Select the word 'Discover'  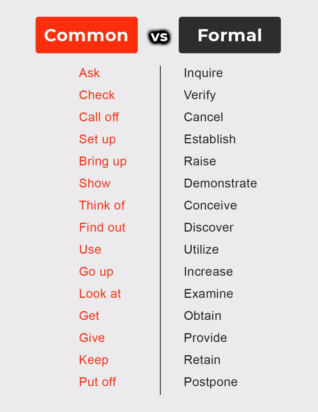tap(209, 227)
